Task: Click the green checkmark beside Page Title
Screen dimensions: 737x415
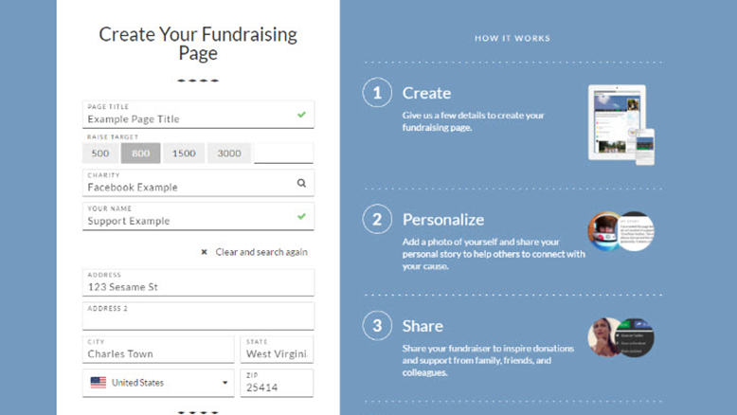Action: coord(301,115)
